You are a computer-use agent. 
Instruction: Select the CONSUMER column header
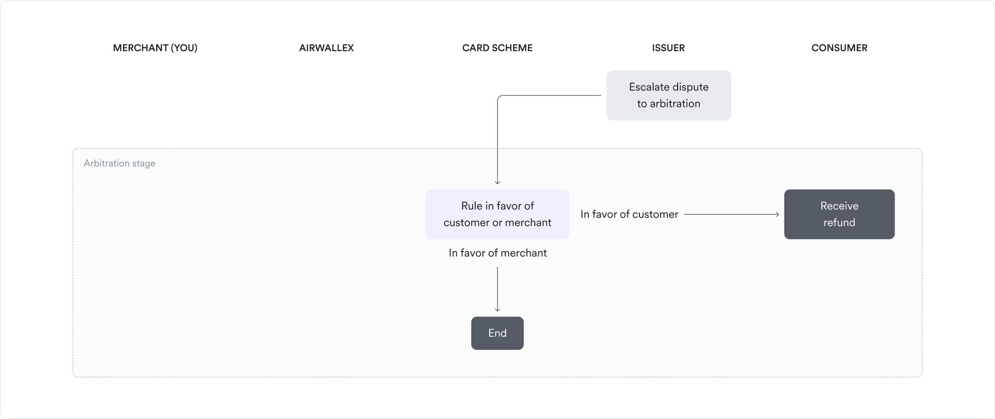(x=839, y=47)
